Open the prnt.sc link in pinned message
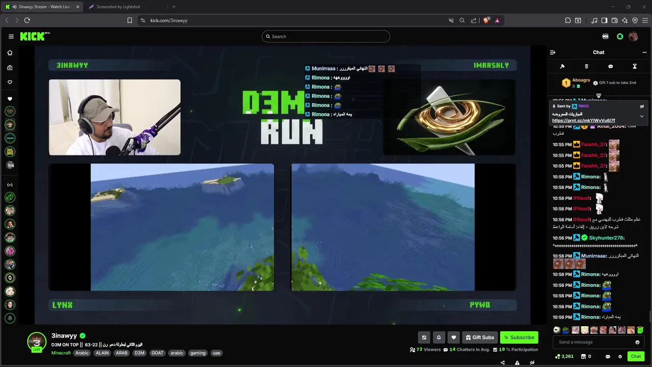Image resolution: width=652 pixels, height=367 pixels. coord(583,121)
